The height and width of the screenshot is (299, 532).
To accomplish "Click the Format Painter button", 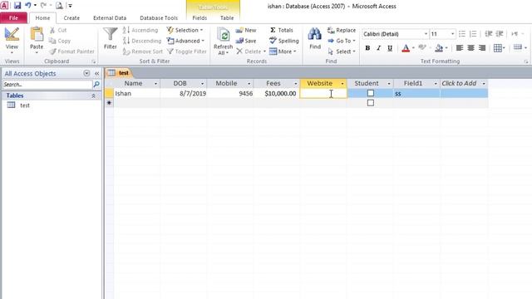I will point(71,51).
